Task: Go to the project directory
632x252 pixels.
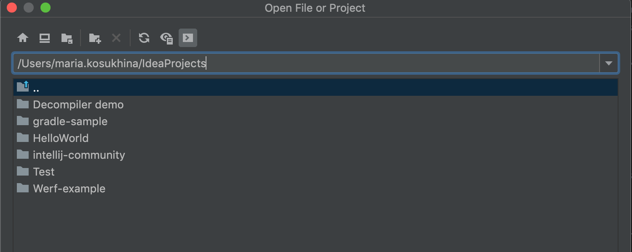Action: (x=67, y=38)
